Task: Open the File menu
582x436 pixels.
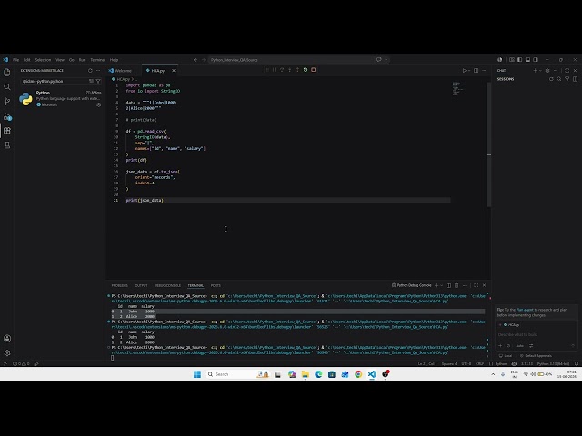Action: [x=16, y=60]
